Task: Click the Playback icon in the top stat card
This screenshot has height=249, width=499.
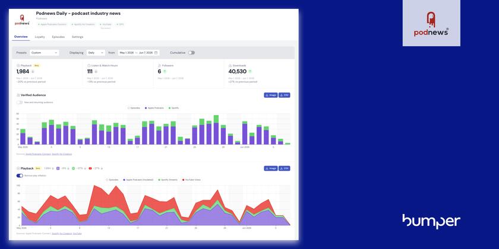Action: pos(18,65)
